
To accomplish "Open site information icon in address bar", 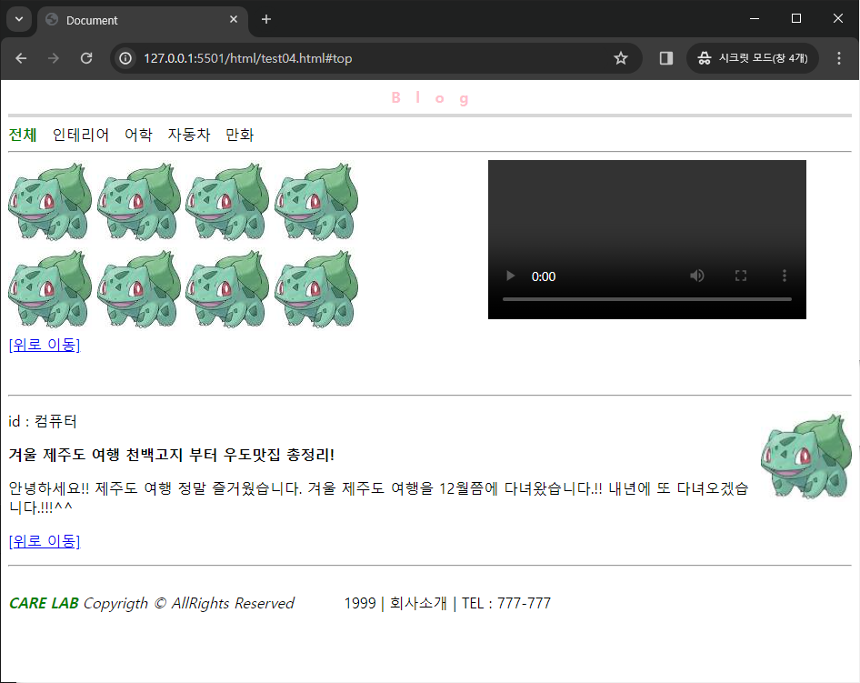I will coord(125,58).
